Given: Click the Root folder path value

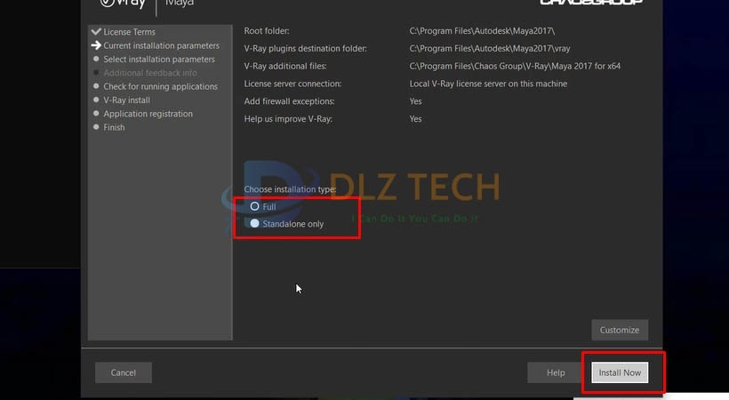Looking at the screenshot, I should [x=483, y=31].
